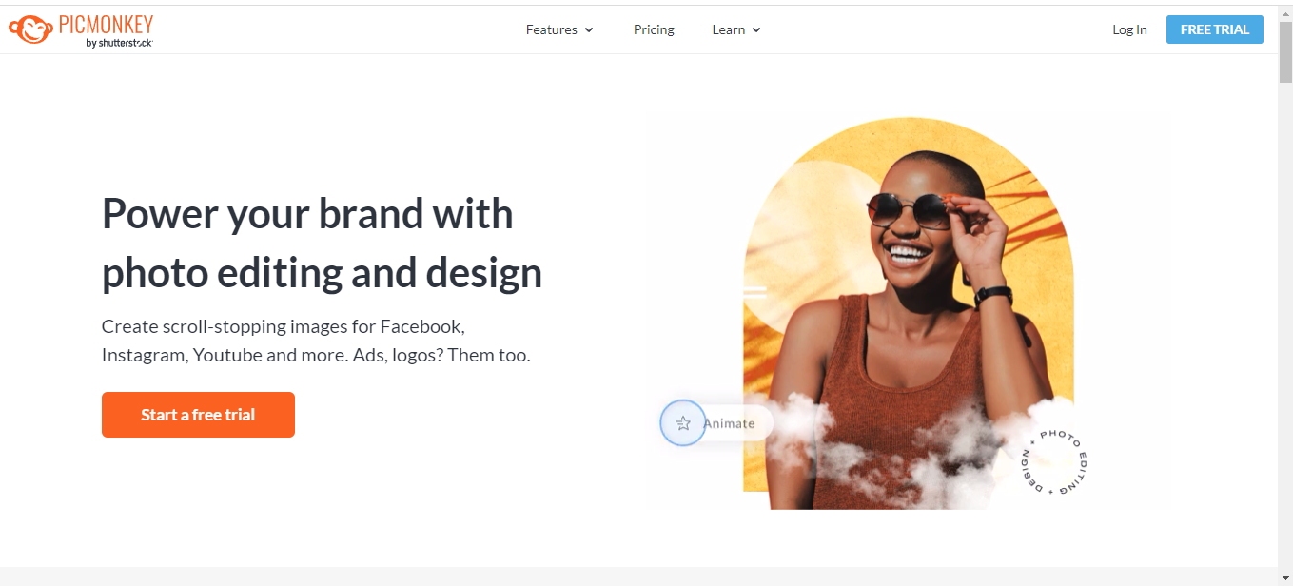Click the vertical scrollbar thumb
Viewport: 1293px width, 586px height.
[1285, 52]
